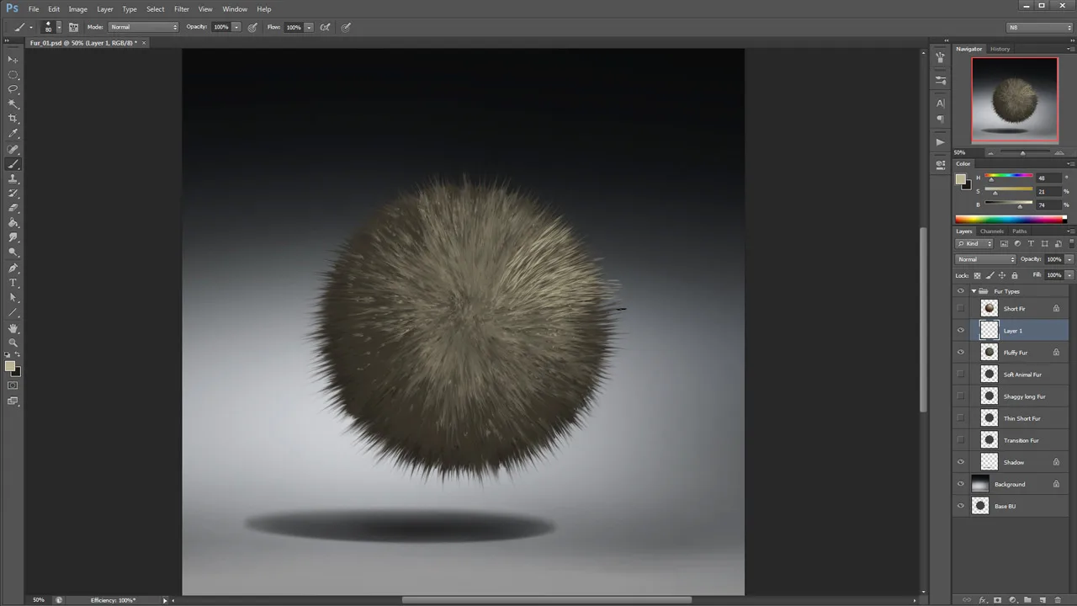The image size is (1077, 606).
Task: Hide the Fluffy Fur layer
Action: pyautogui.click(x=960, y=352)
